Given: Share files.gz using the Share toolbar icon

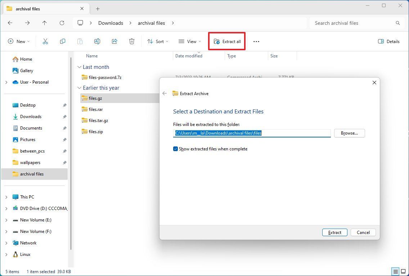Looking at the screenshot, I should (114, 41).
